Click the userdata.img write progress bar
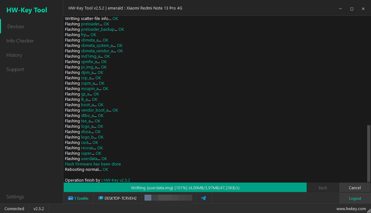Image resolution: width=371 pixels, height=213 pixels. (185, 187)
